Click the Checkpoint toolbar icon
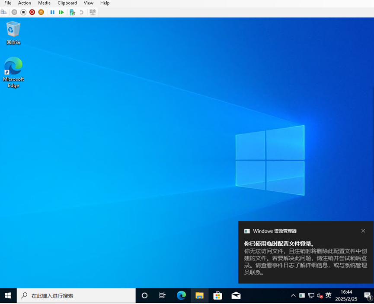 (x=73, y=12)
